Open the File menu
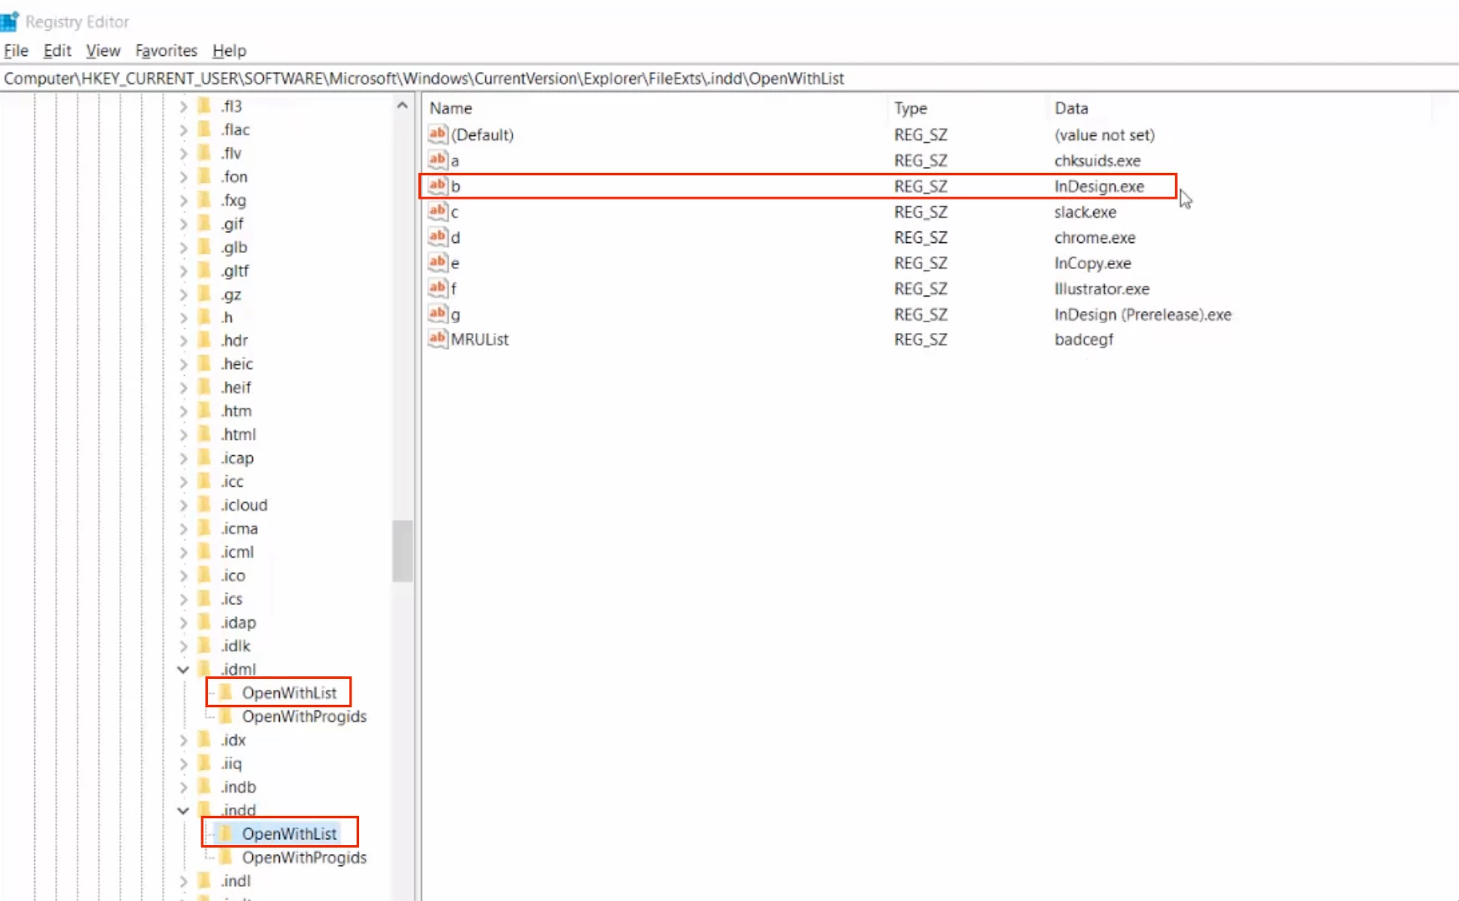Screen dimensions: 1459x901 pos(16,50)
